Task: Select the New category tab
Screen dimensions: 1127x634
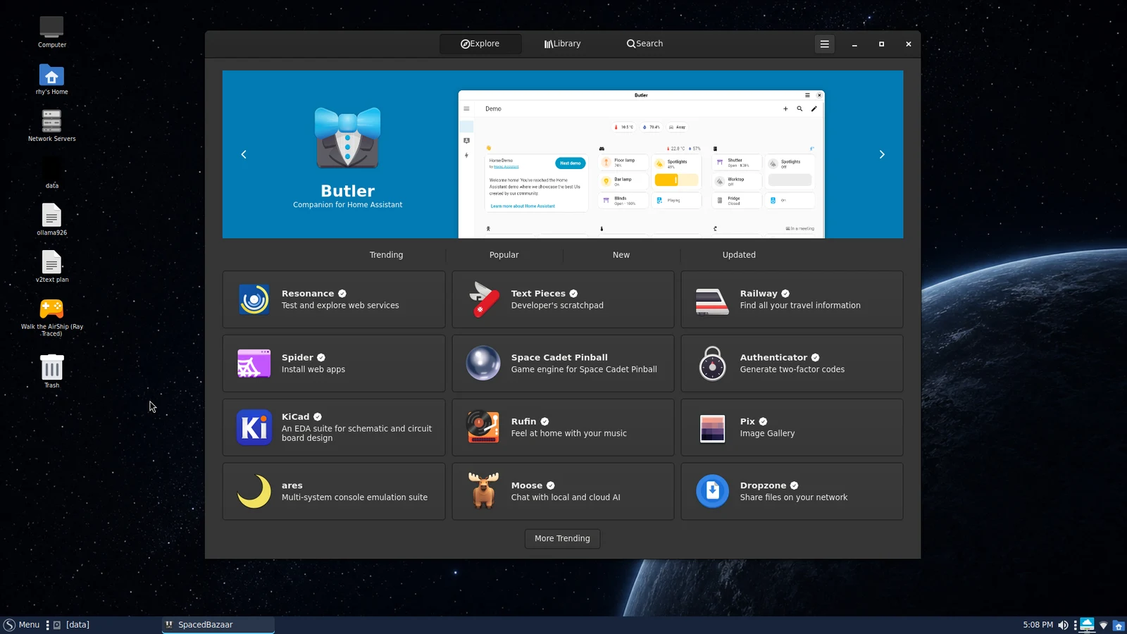Action: [621, 255]
